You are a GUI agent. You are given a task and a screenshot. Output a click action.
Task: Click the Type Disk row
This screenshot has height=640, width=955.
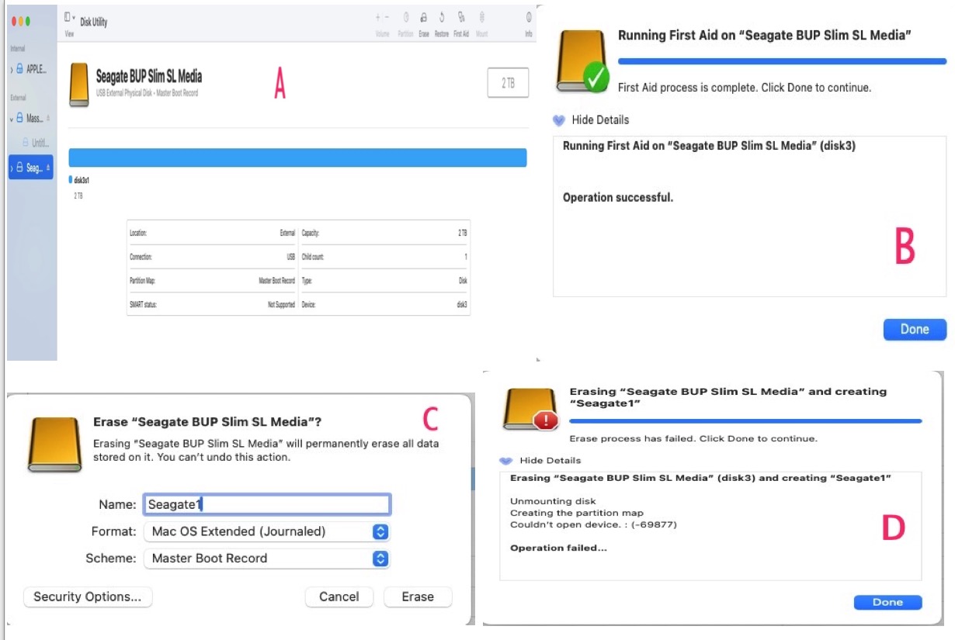pos(384,281)
